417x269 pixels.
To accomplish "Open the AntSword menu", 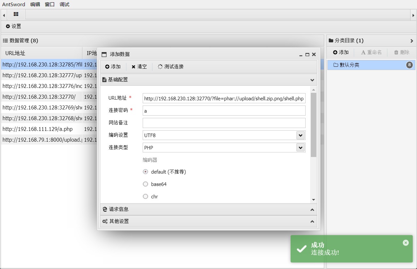I will pos(14,5).
